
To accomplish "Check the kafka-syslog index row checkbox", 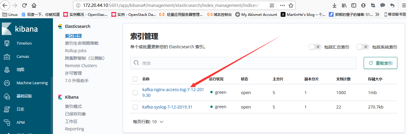I will point(135,107).
